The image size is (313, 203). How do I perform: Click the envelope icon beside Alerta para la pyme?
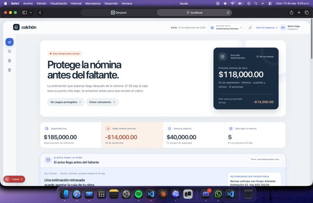coord(48,160)
